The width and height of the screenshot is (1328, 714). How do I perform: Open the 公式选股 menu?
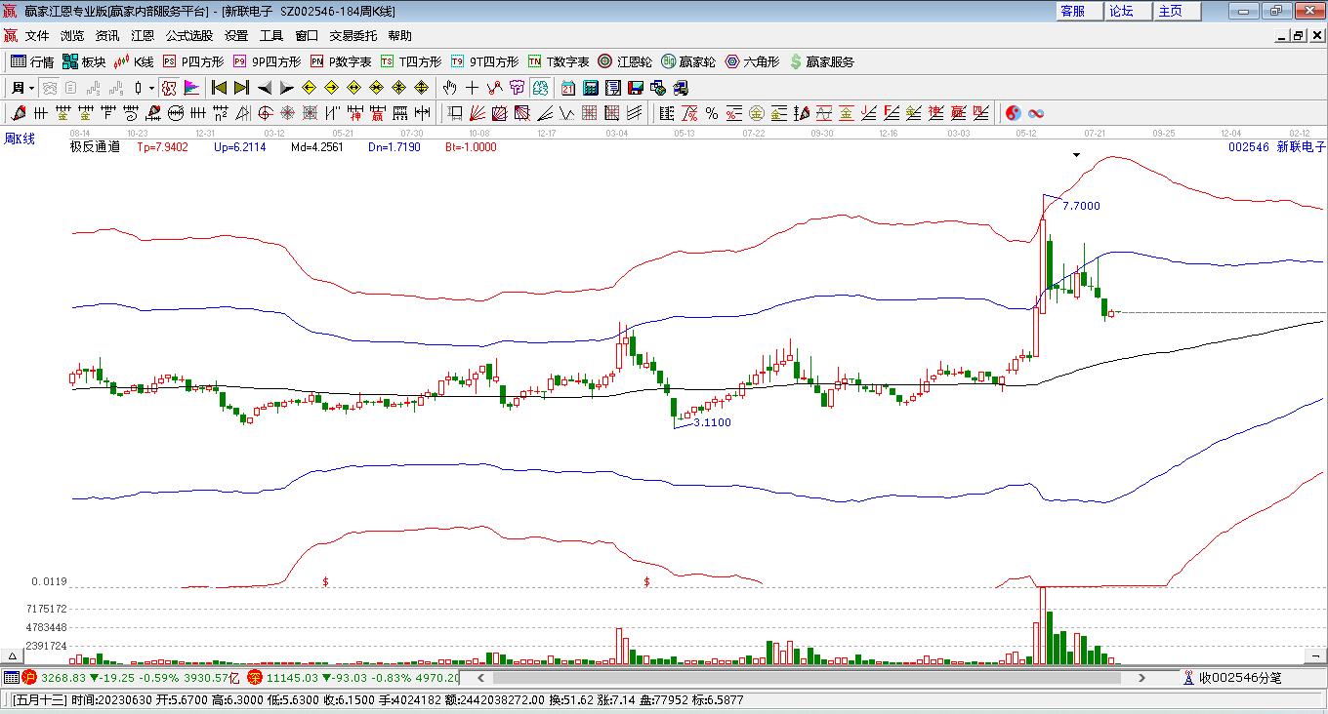(x=188, y=35)
